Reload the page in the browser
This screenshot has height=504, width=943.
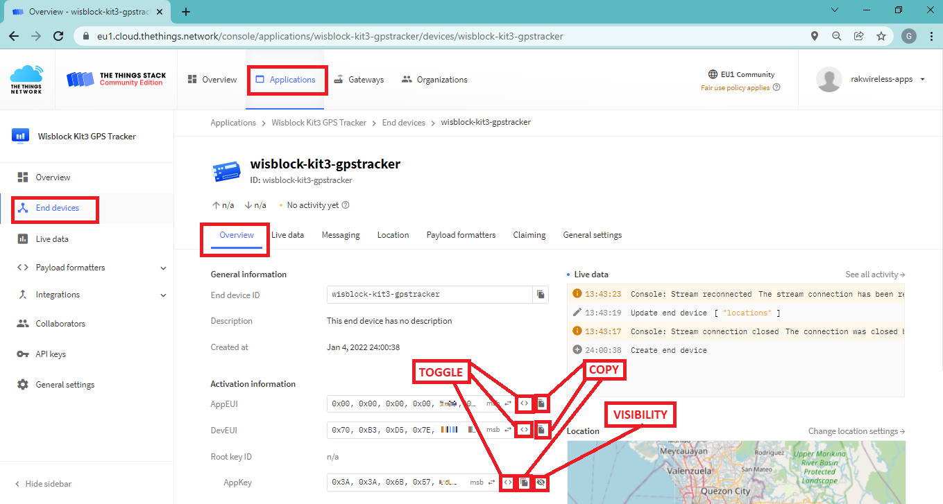(x=58, y=36)
